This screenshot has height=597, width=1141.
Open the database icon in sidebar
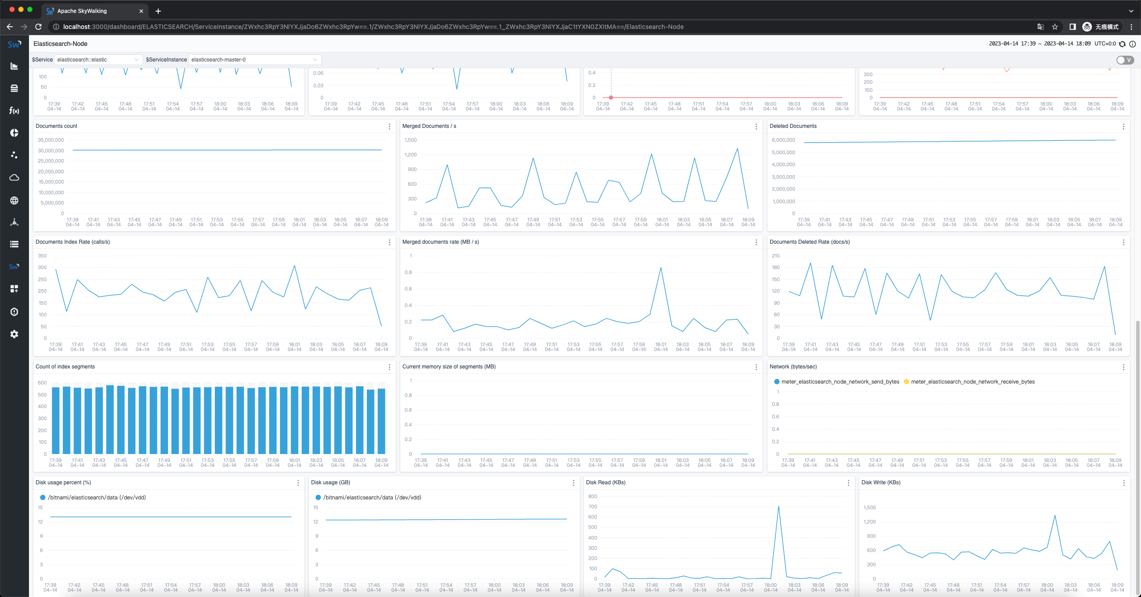(14, 88)
